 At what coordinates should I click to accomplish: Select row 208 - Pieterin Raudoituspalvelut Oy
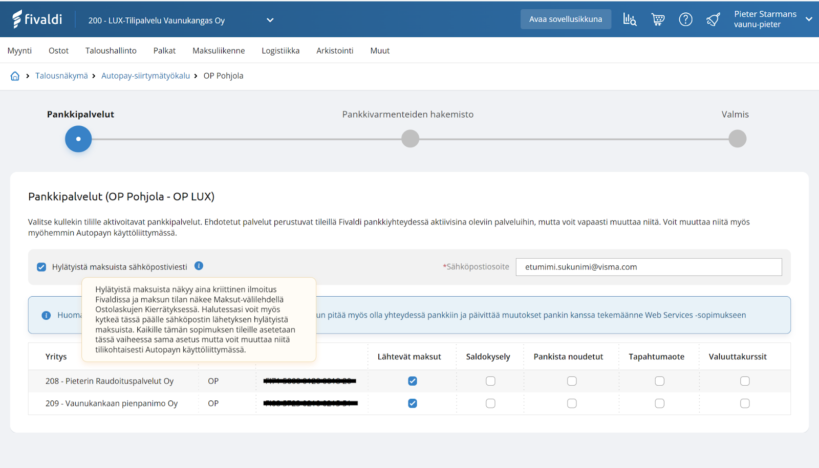[x=409, y=381]
